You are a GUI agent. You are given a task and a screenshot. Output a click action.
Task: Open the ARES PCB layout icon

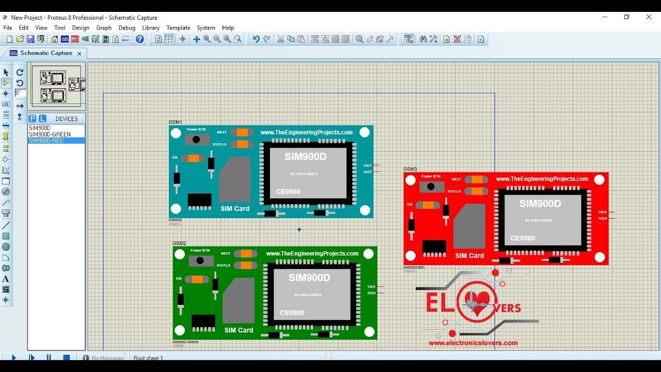point(75,39)
